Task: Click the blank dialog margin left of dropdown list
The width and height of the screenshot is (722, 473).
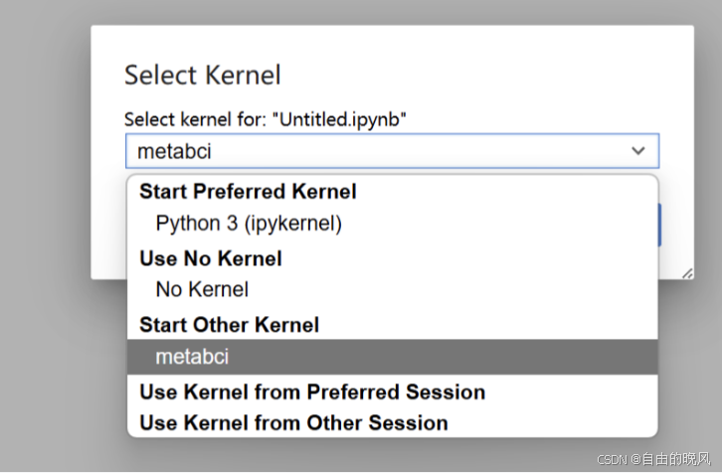Action: pyautogui.click(x=108, y=229)
